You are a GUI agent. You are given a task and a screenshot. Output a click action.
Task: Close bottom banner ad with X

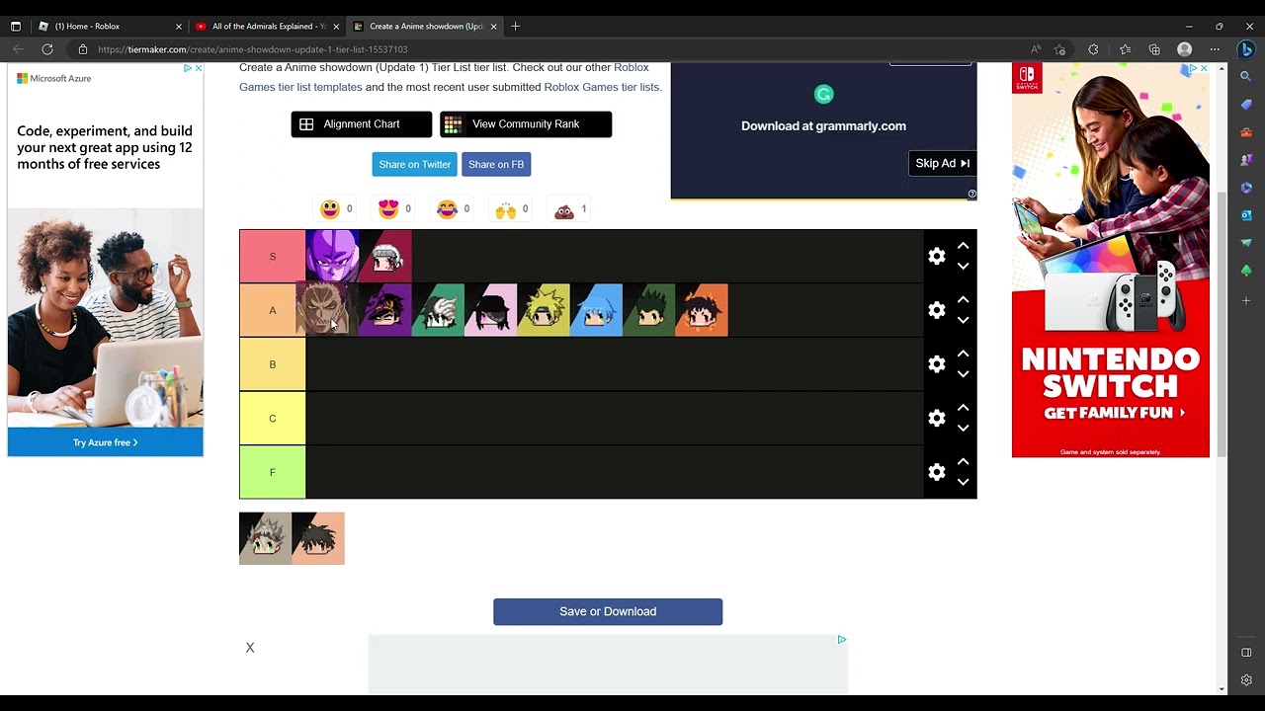(250, 648)
